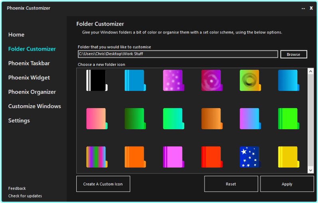
Task: Choose the blue starry folder icon
Action: point(250,157)
